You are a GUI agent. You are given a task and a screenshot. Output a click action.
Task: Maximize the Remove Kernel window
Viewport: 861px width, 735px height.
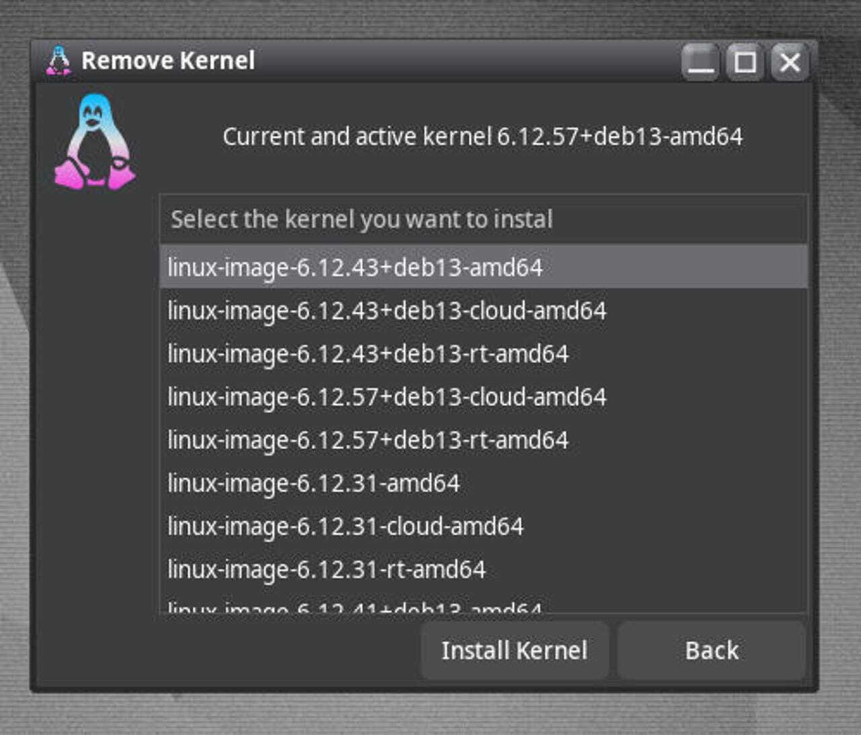coord(745,63)
